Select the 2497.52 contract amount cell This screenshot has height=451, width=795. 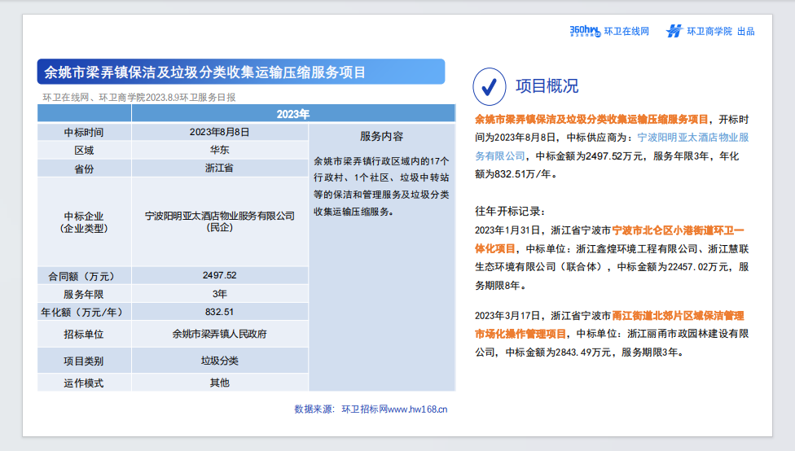tap(220, 276)
